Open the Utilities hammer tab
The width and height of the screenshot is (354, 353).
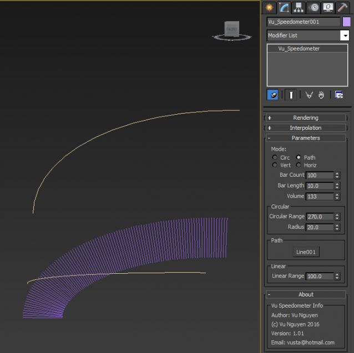click(342, 7)
